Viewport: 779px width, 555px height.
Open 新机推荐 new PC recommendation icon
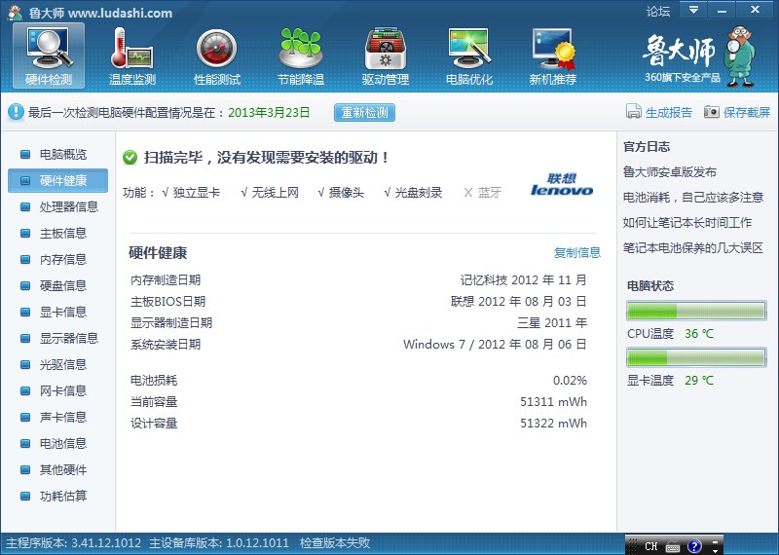[553, 48]
